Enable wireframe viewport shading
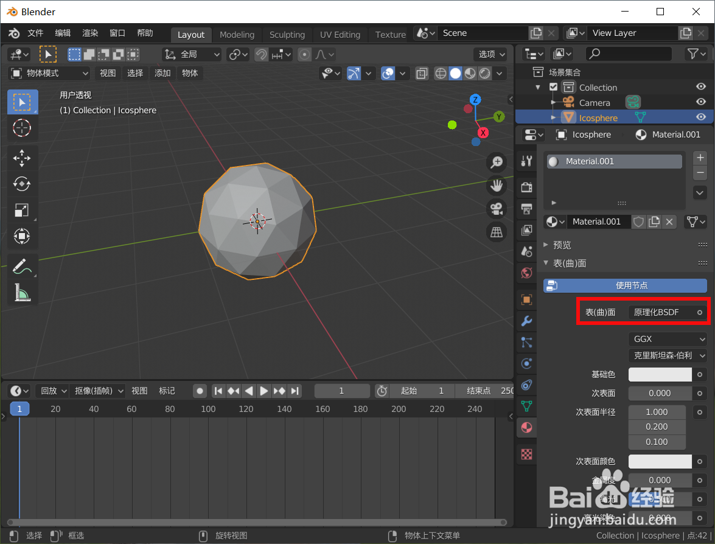Viewport: 715px width, 544px height. 441,74
